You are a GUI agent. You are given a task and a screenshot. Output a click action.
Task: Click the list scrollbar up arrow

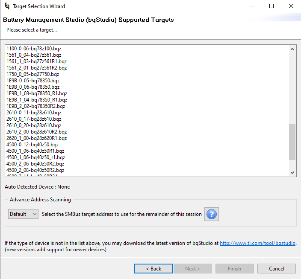[x=292, y=49]
